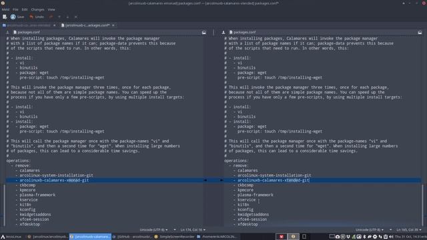Viewport: 427px width, 240px height.
Task: Click left pane 'pre-script: touch /tmp/installing-wget' first occurrence
Action: [62, 77]
